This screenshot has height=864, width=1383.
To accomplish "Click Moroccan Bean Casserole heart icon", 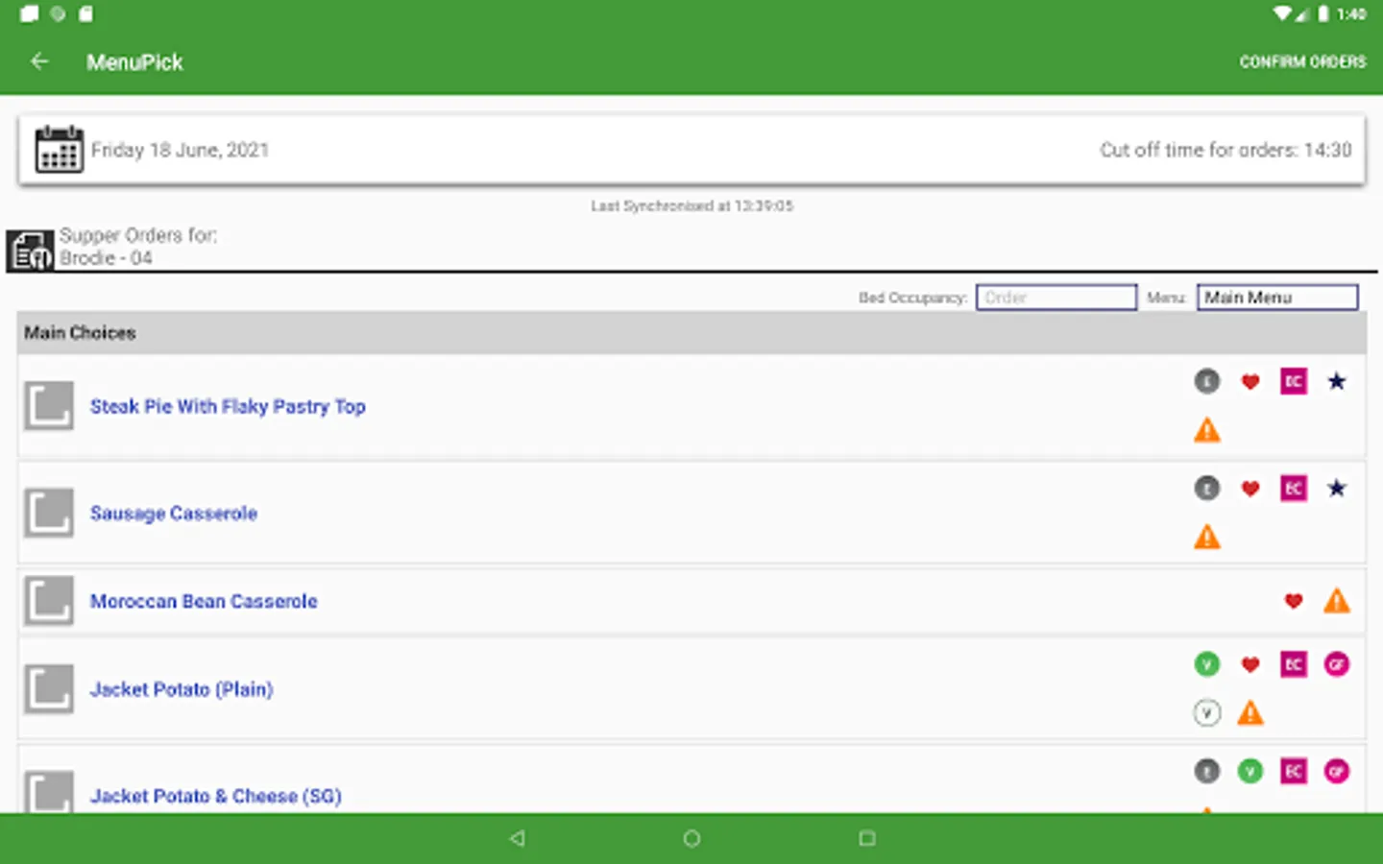I will tap(1294, 601).
